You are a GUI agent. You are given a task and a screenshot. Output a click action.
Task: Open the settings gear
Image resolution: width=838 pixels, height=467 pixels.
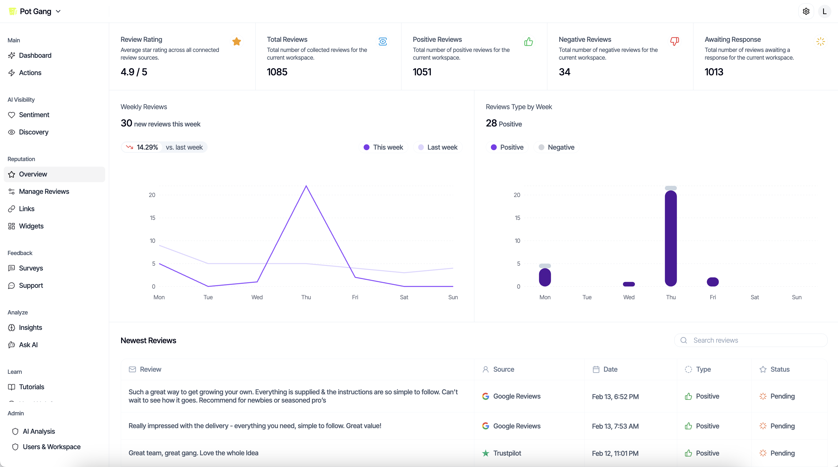point(806,11)
